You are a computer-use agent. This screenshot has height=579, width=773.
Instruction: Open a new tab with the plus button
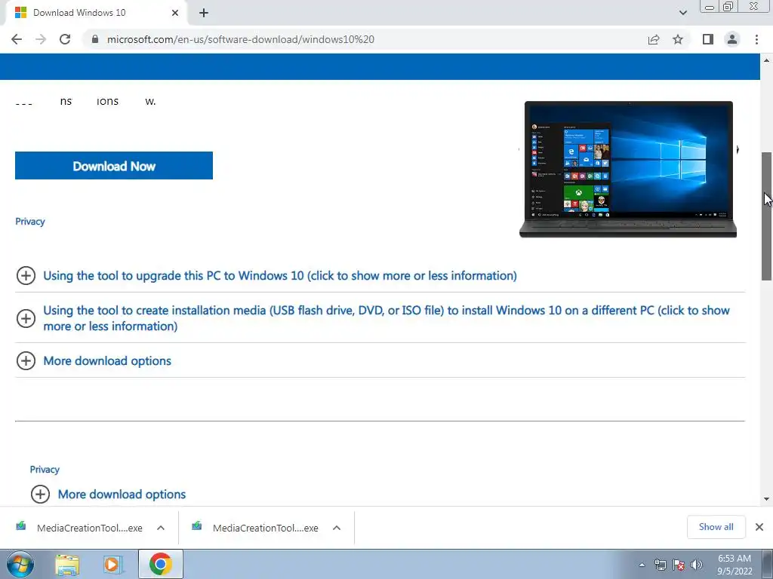tap(204, 13)
